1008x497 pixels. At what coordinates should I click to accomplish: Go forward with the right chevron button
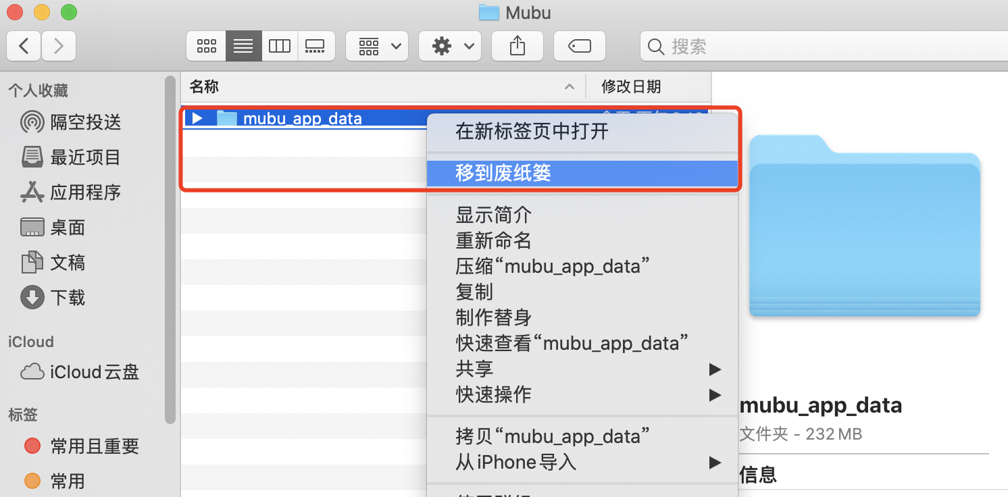coord(59,46)
